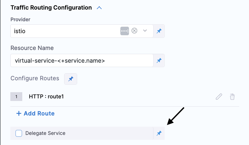Click the Provider field containing istio
Image resolution: width=249 pixels, height=145 pixels.
[x=65, y=31]
